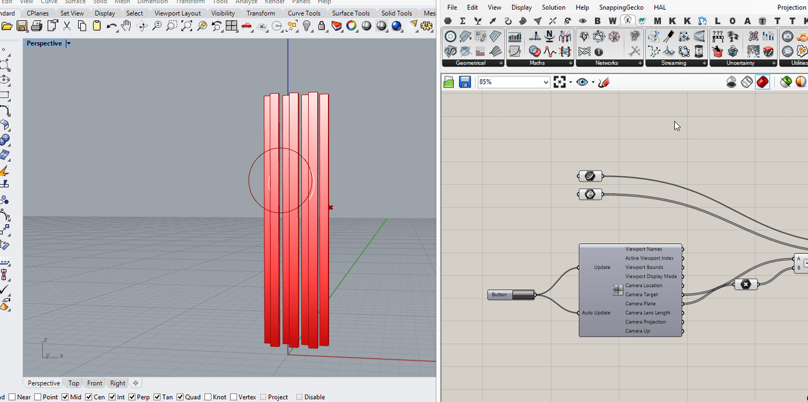Open the Perspective viewport title dropdown arrow
808x402 pixels.
point(68,43)
